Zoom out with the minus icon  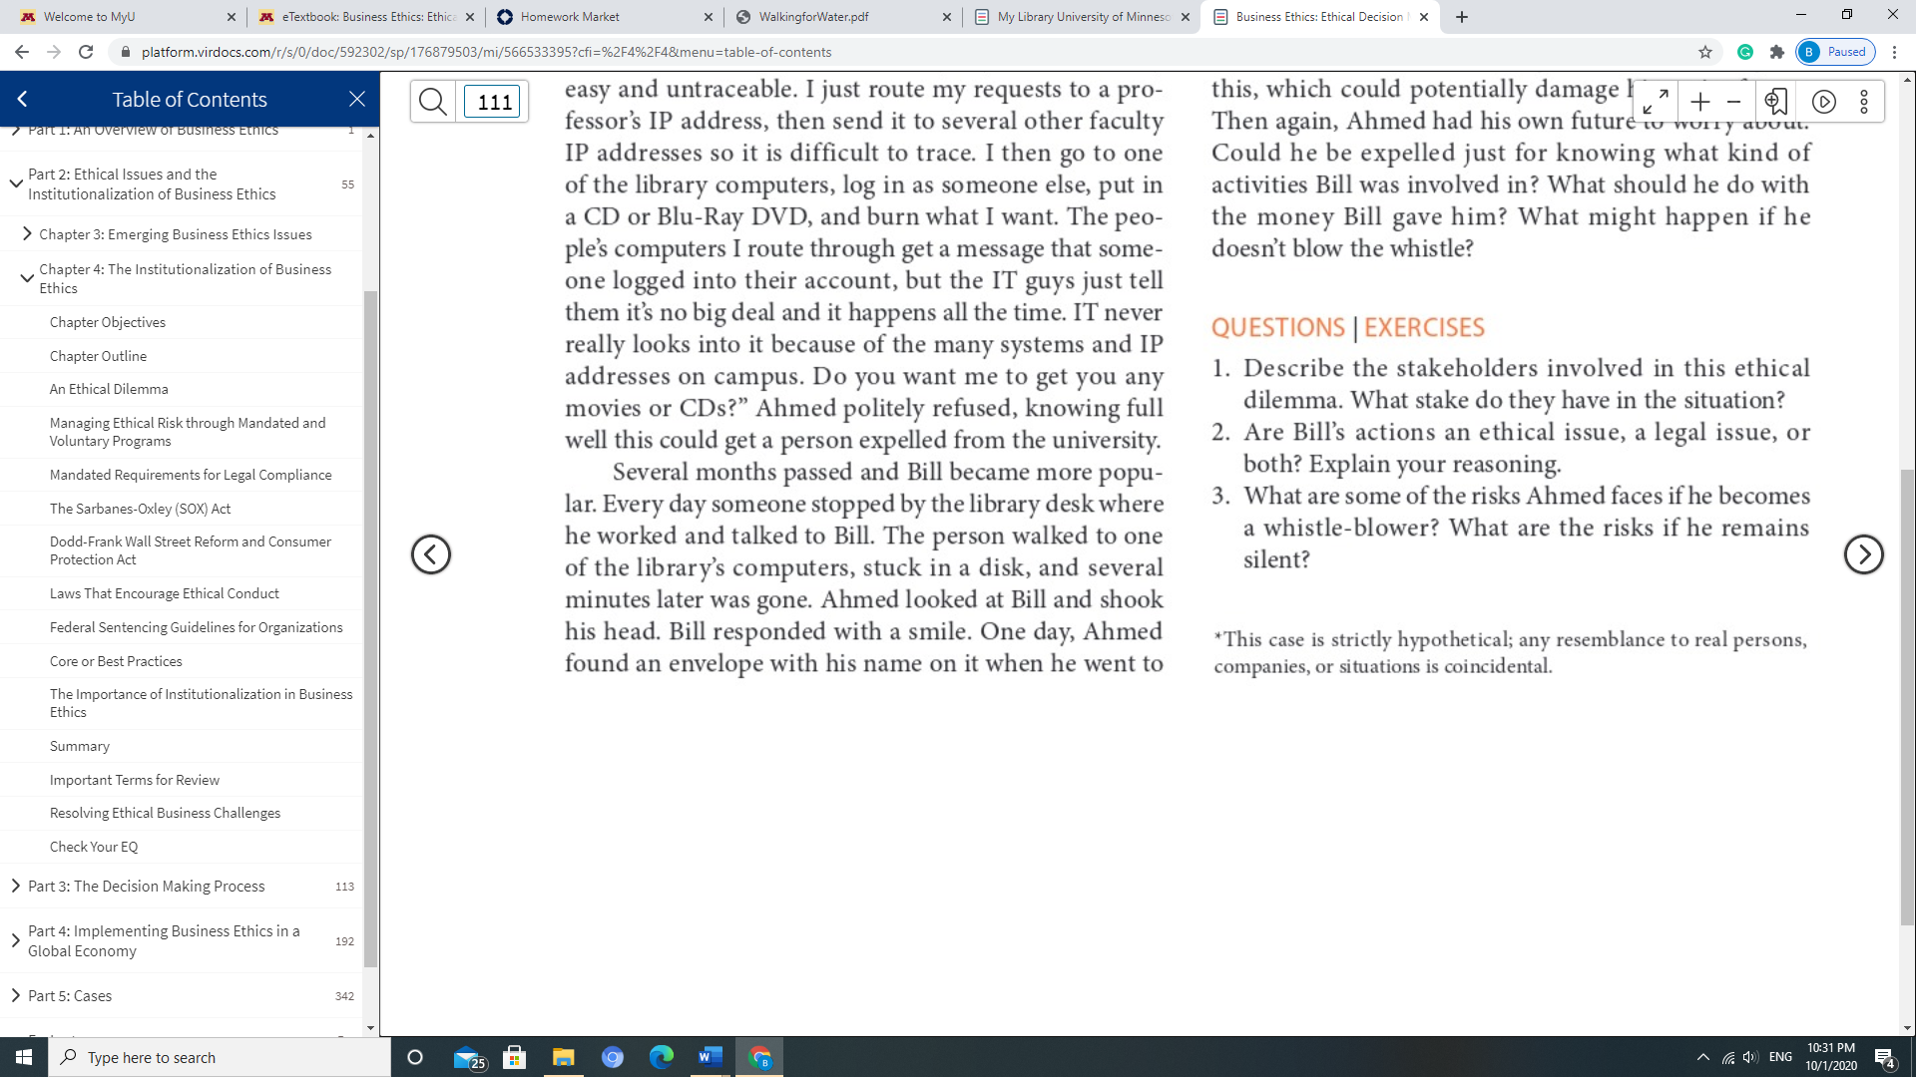[x=1734, y=102]
